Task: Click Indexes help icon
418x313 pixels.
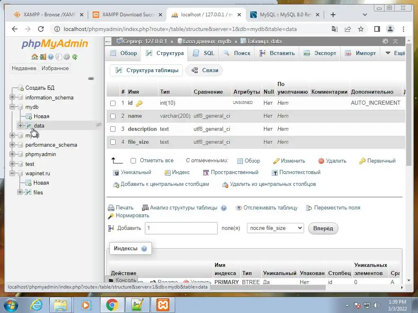Action: (x=144, y=249)
